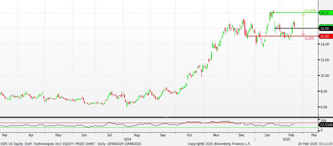Select the +12.50% upside label
This screenshot has height=146, width=333.
309,11
